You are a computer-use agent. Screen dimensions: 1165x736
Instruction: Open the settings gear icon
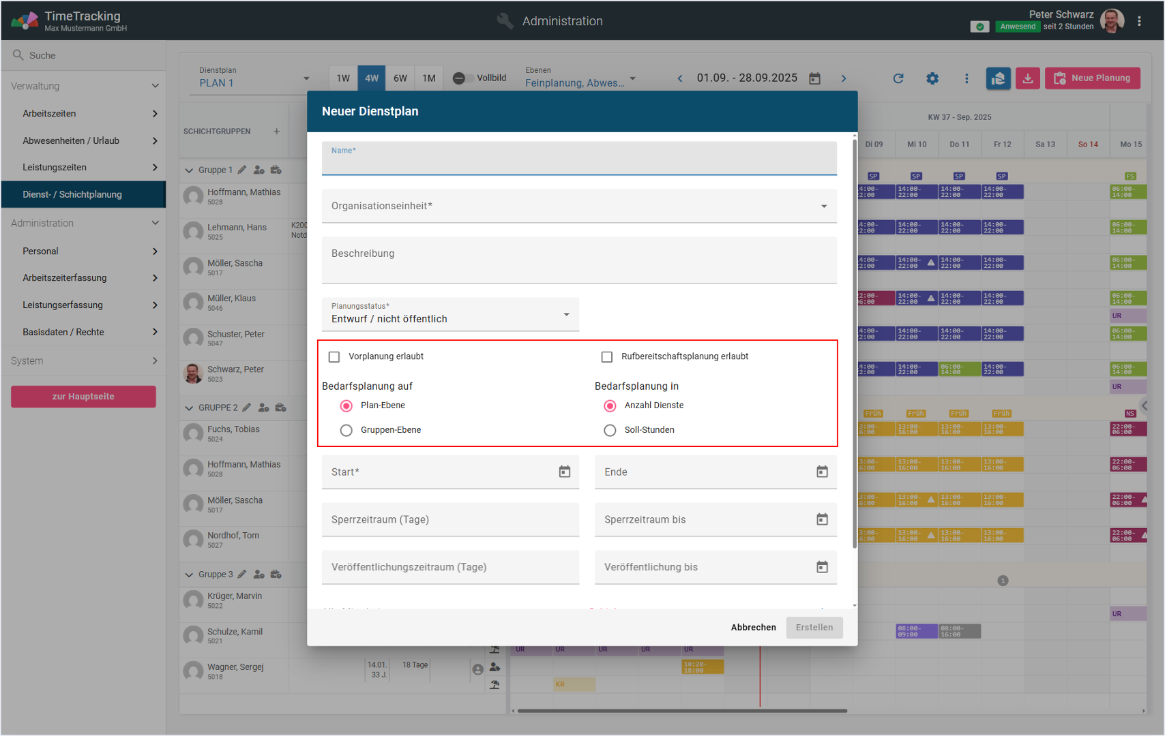coord(932,78)
